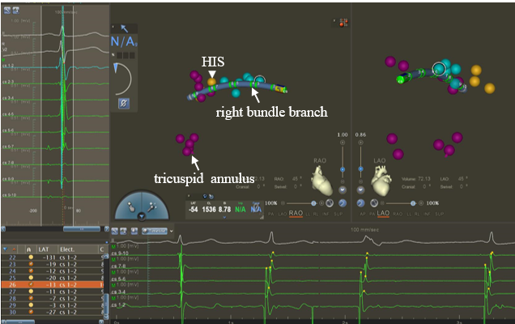Select the SUP tab in the left view
515x324 pixels.
338,214
